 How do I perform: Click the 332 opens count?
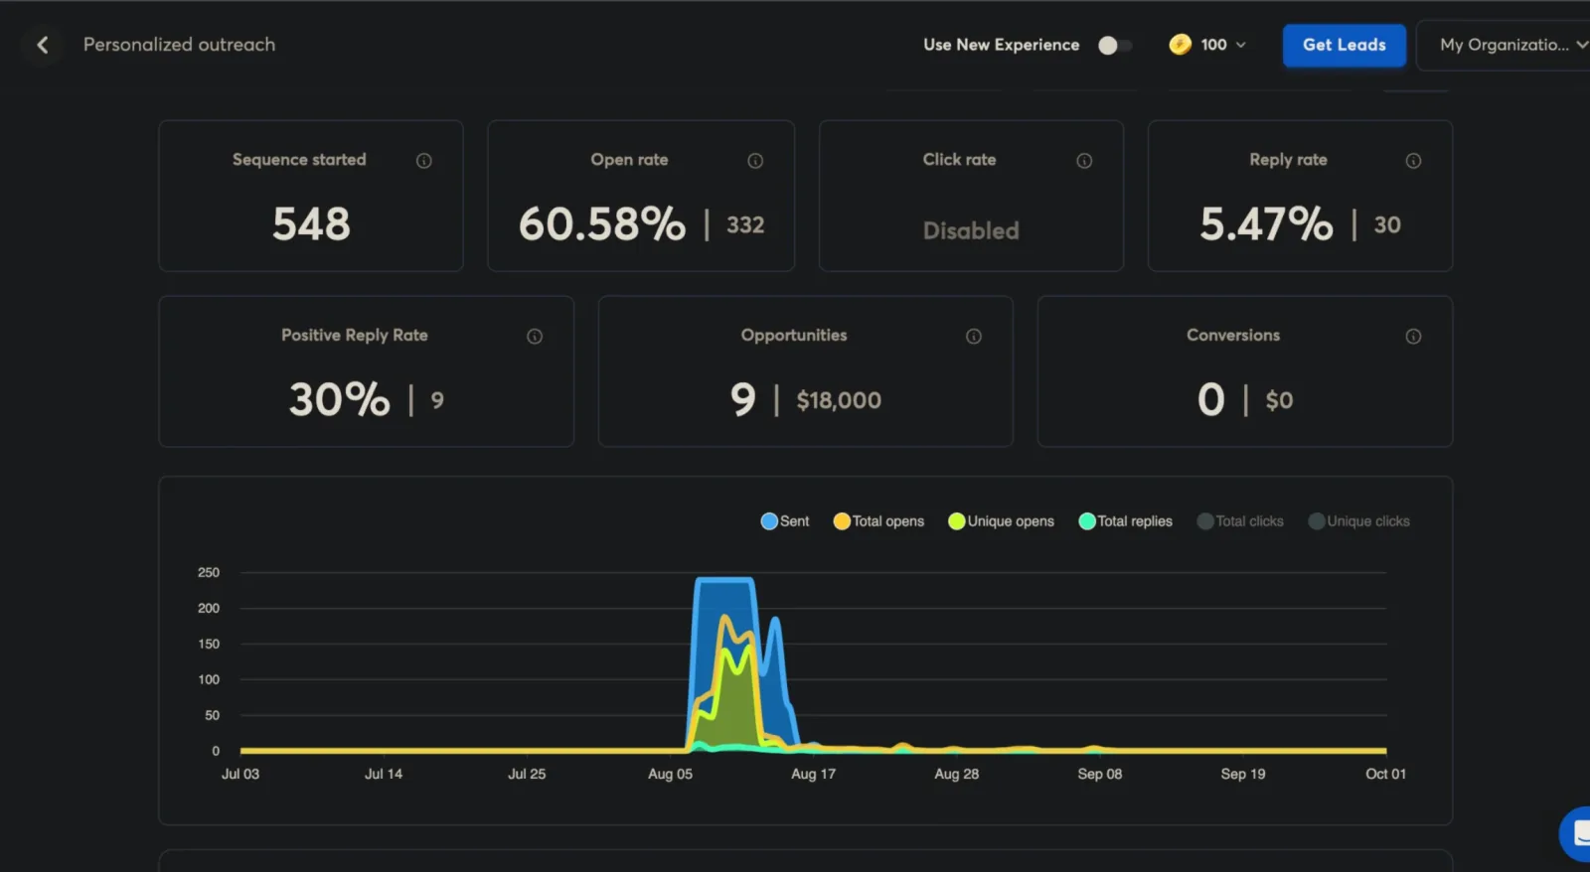point(745,225)
